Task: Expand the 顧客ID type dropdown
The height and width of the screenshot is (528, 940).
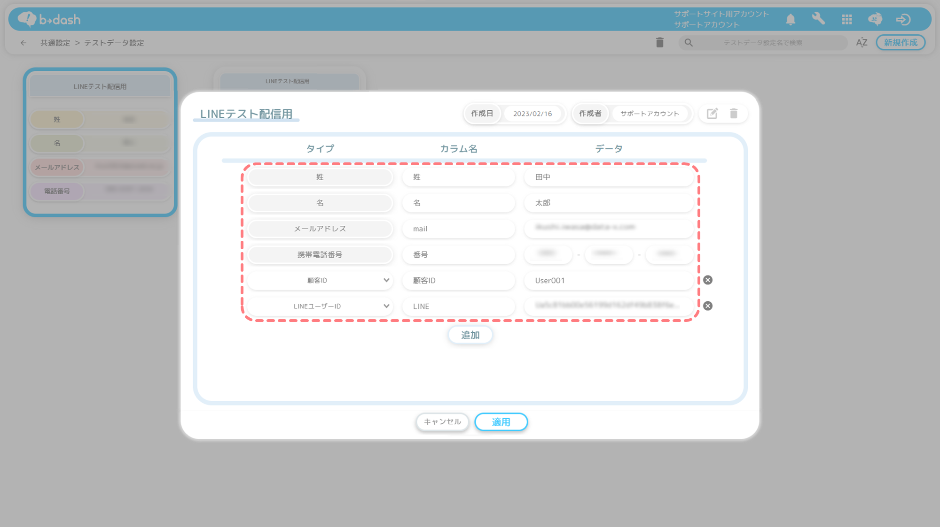Action: (320, 280)
